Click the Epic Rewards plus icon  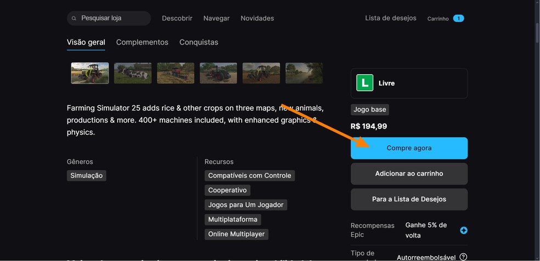464,230
